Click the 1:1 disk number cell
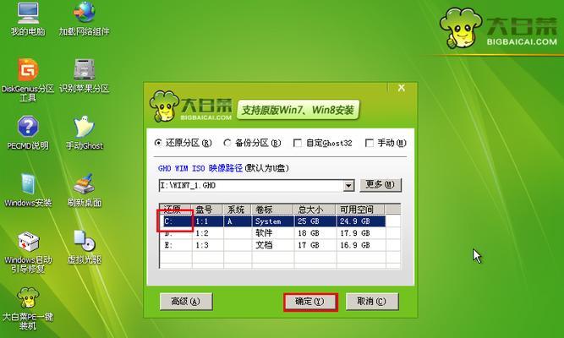 click(207, 221)
